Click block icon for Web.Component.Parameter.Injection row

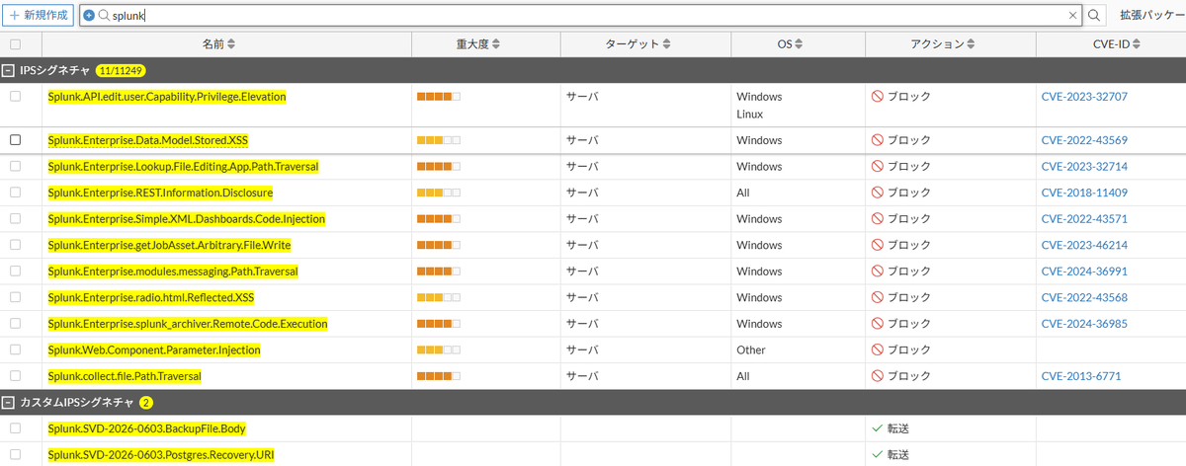877,349
